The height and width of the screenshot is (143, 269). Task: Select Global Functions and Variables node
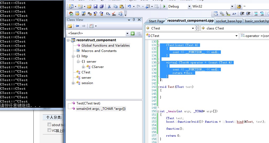pyautogui.click(x=106, y=45)
